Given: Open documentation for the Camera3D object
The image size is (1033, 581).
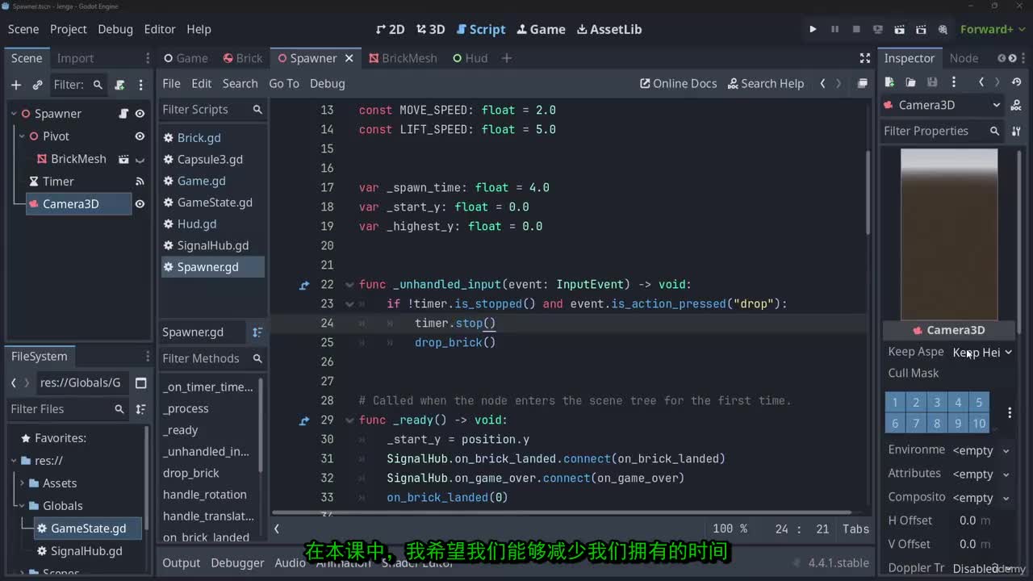Looking at the screenshot, I should 1017,105.
